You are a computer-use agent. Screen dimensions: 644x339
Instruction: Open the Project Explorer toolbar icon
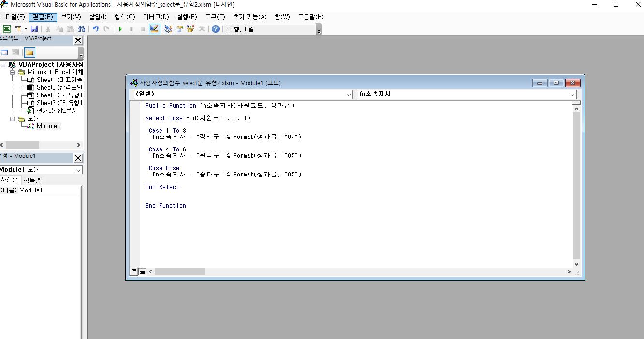pyautogui.click(x=168, y=29)
